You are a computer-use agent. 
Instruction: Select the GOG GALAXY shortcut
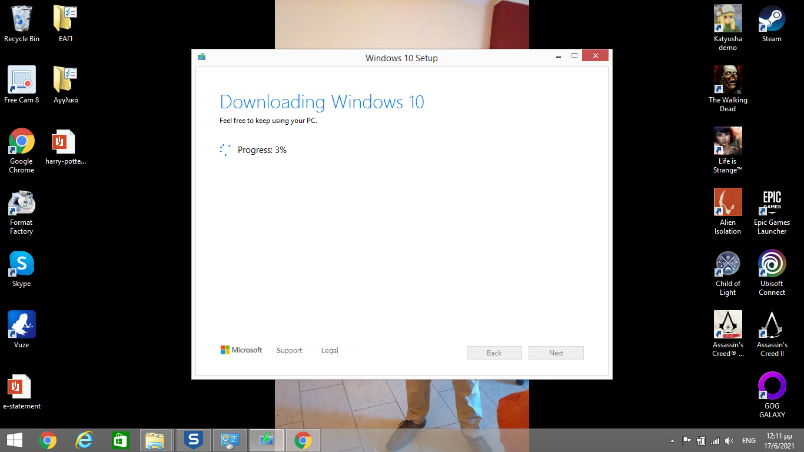pyautogui.click(x=772, y=395)
